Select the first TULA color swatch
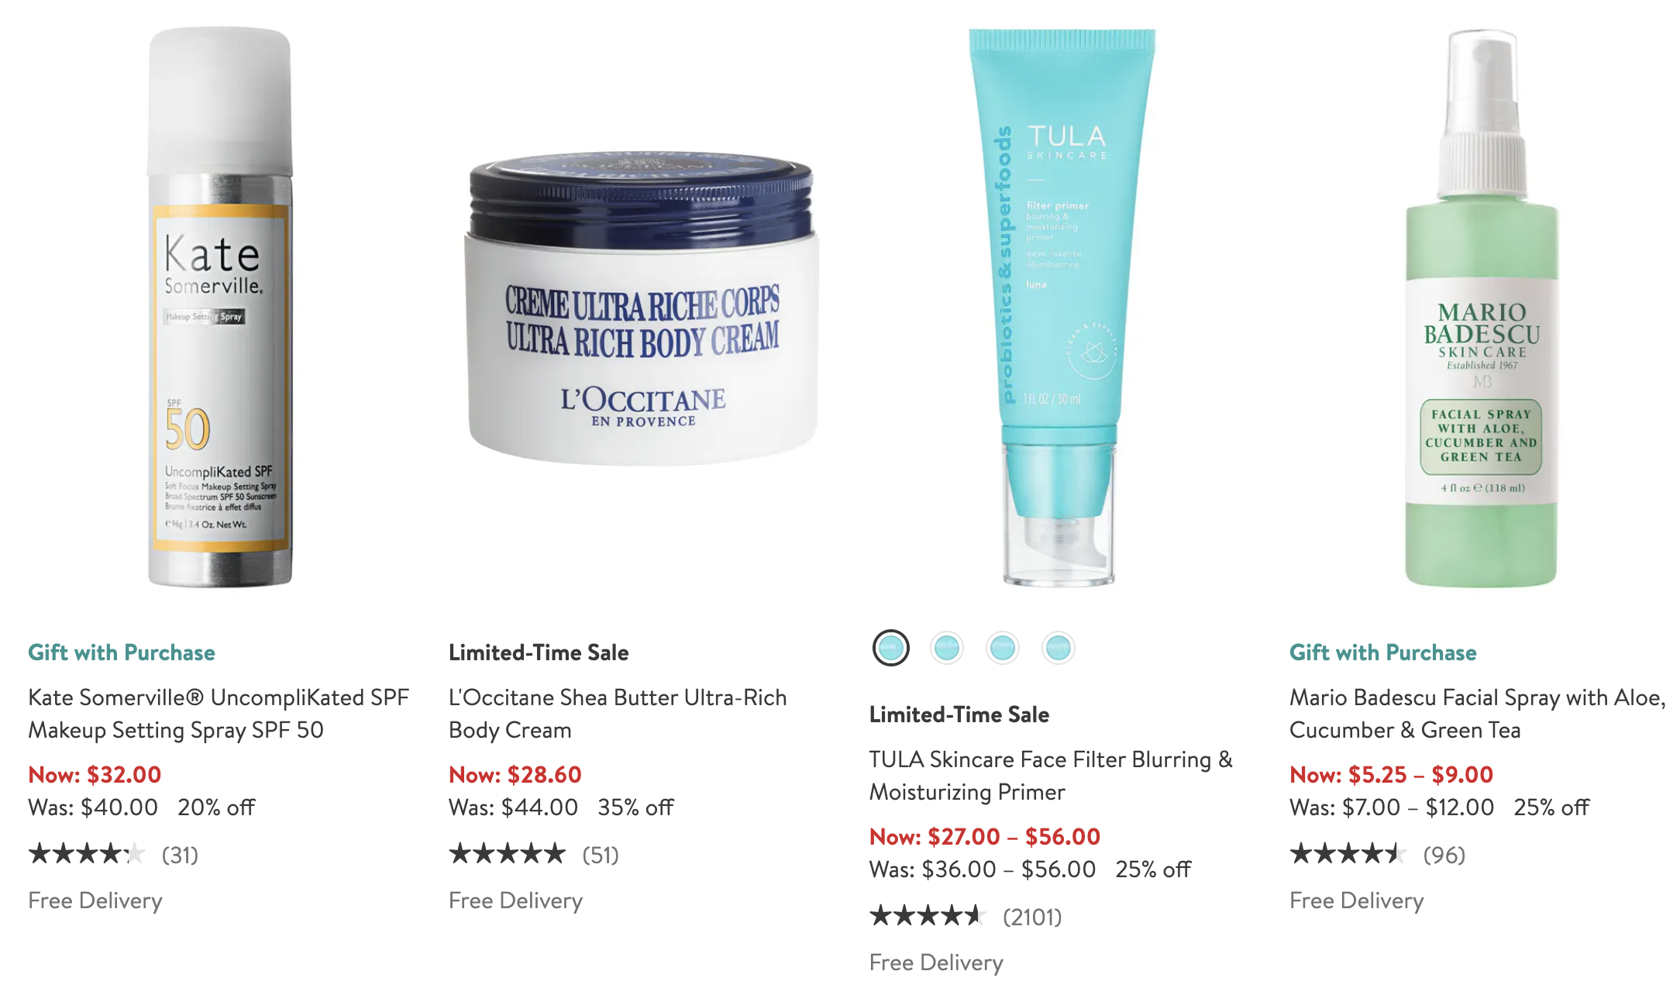The image size is (1680, 995). [x=890, y=648]
